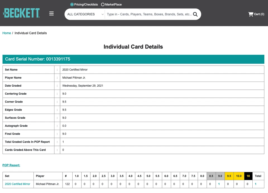
Task: Click the Set column header in POP table
Action: pos(18,176)
